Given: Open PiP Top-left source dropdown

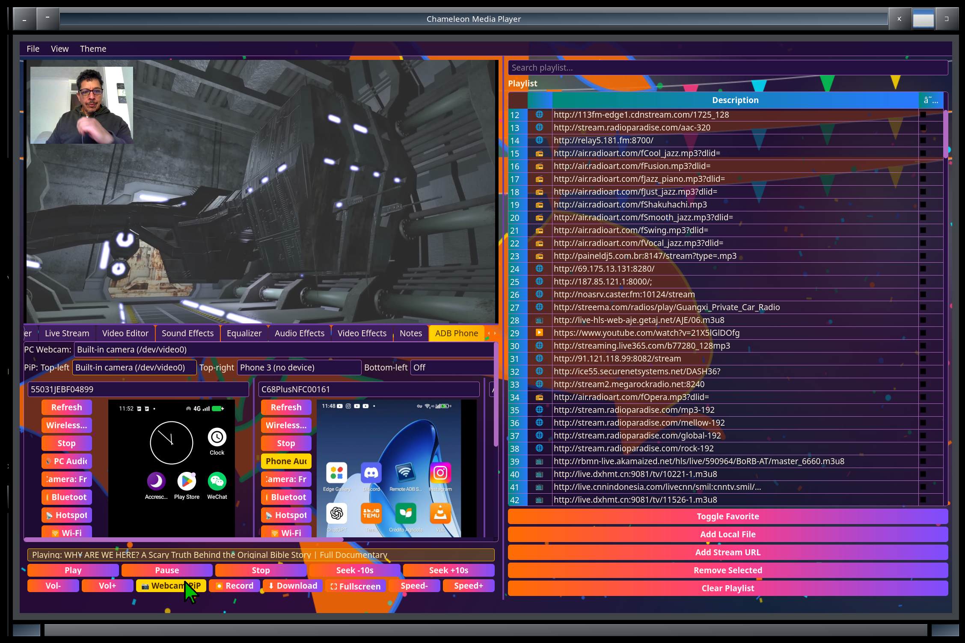Looking at the screenshot, I should [x=134, y=367].
